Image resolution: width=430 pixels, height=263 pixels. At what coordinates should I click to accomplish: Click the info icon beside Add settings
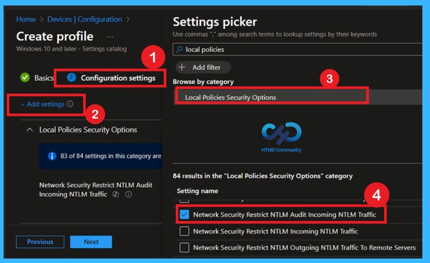click(70, 104)
